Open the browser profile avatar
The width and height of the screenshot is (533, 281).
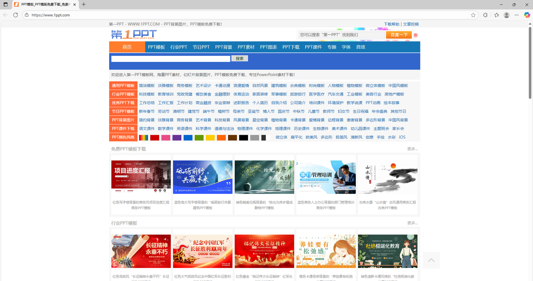(x=507, y=15)
